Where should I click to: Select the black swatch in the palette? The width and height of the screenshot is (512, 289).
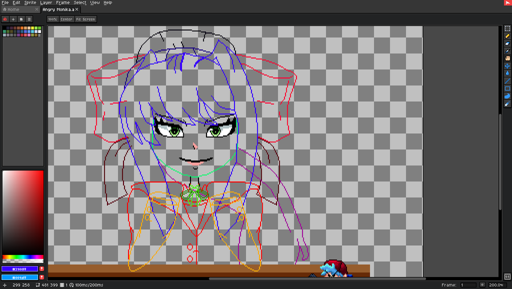coord(4,28)
